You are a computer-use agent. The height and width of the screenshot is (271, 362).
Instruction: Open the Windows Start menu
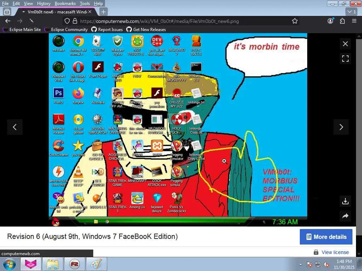point(9,264)
